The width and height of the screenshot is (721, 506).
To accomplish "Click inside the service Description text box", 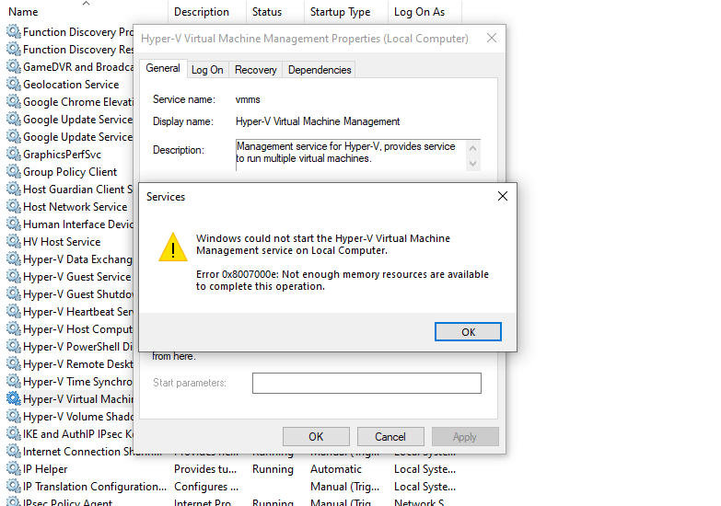I will 351,155.
